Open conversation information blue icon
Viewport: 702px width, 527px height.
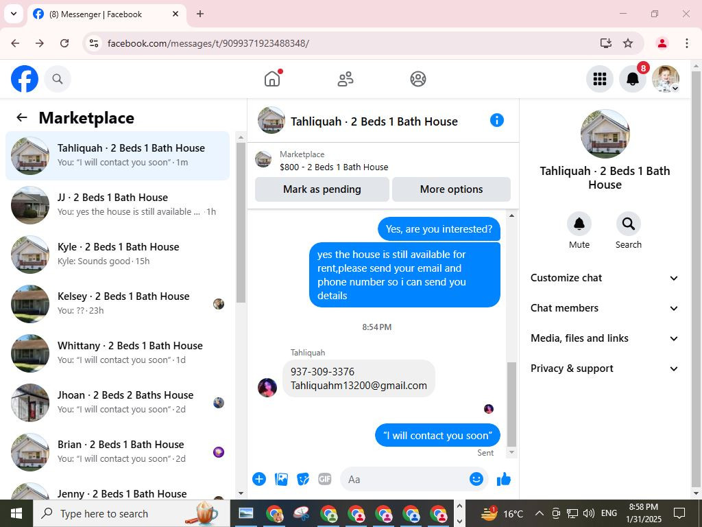click(x=497, y=120)
